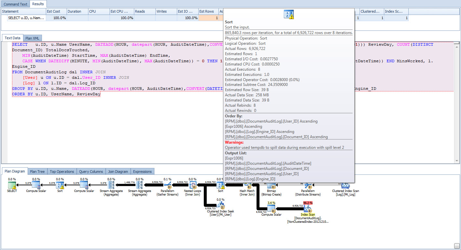This screenshot has width=461, height=250.
Task: Open the Top Operations tab
Action: coord(62,171)
